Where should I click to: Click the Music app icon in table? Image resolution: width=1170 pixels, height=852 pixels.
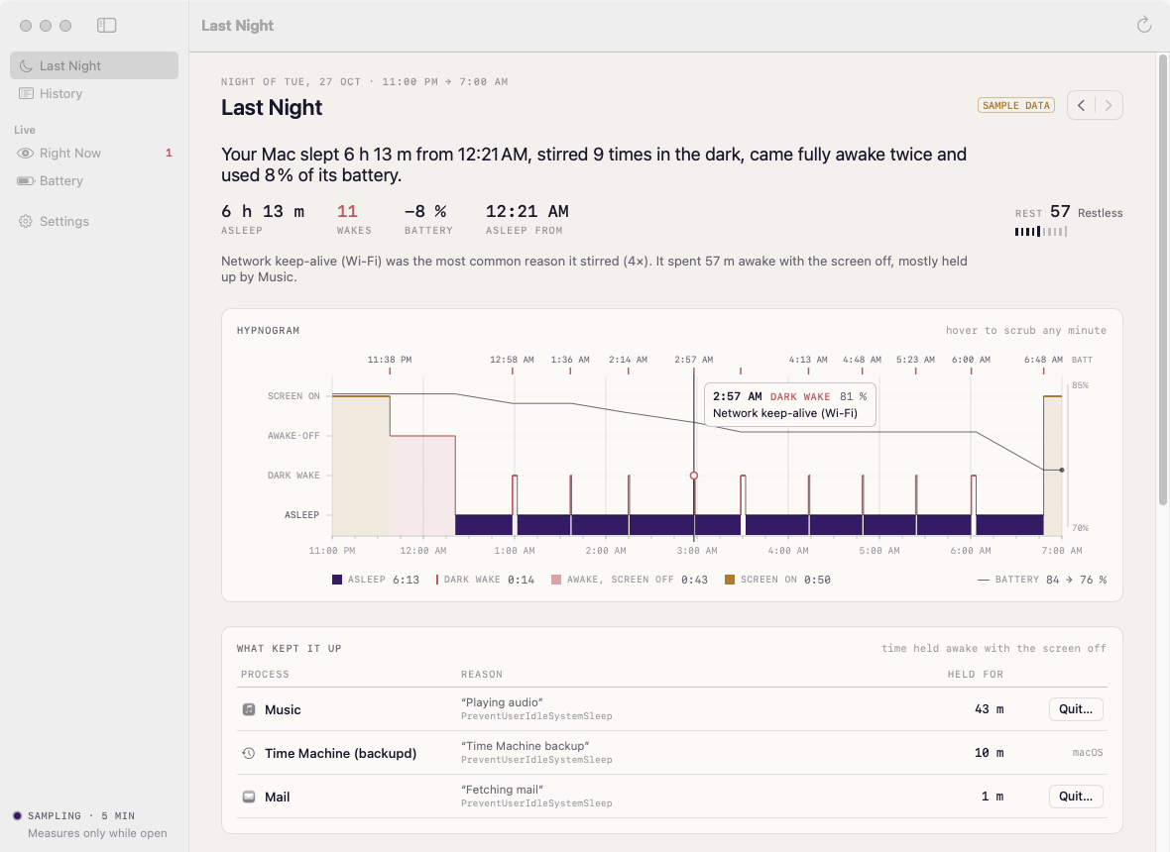pos(249,709)
